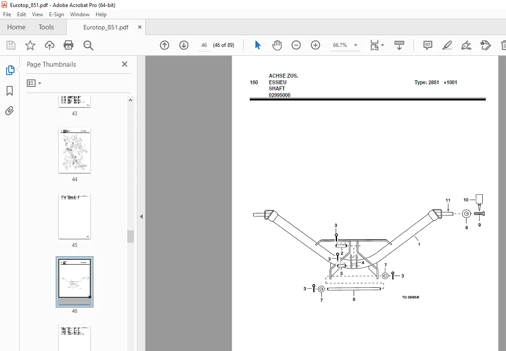Select page 46 thumbnail
The height and width of the screenshot is (351, 506).
click(75, 281)
